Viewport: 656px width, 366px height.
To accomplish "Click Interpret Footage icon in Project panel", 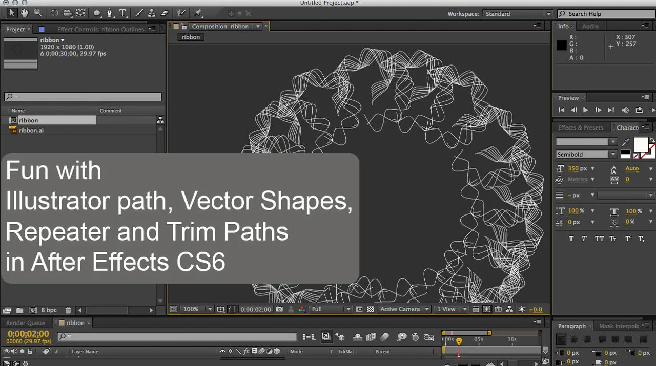I will coord(7,310).
